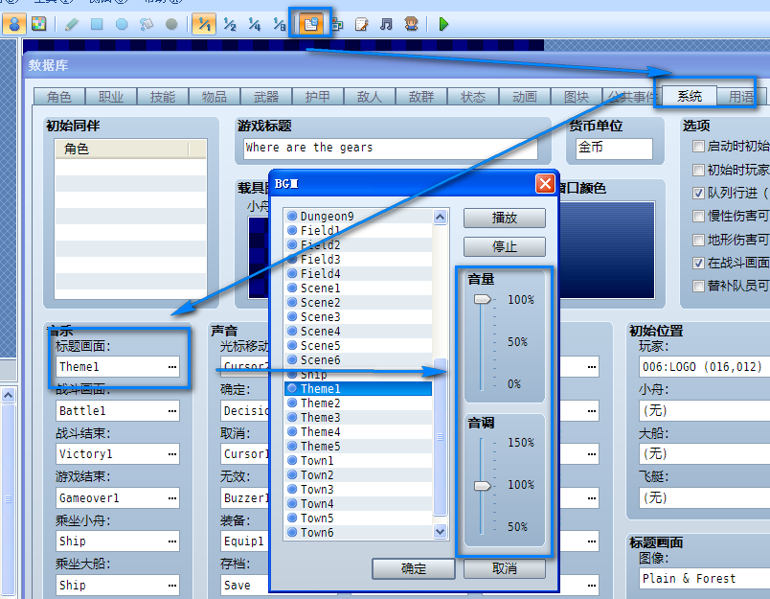
Task: Select the Rectangle drawing tool
Action: tap(97, 24)
